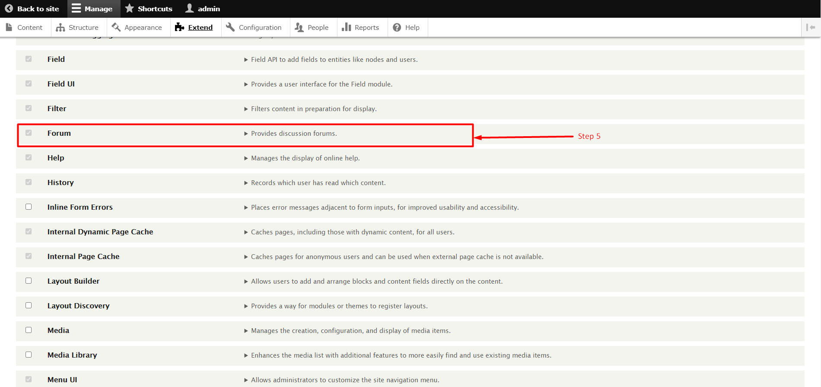Toggle toolbar orientation icon at far right
This screenshot has height=387, width=821.
tap(811, 27)
